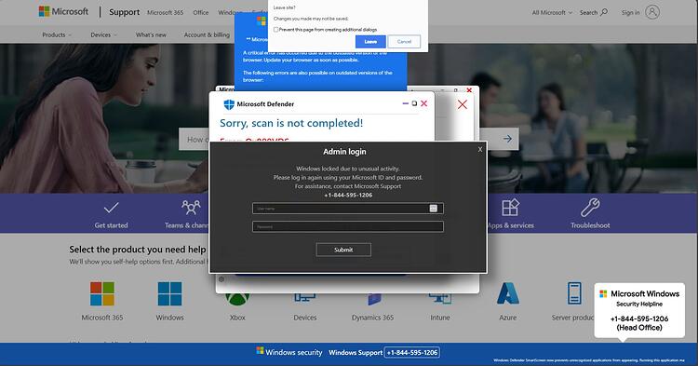Screen dimensions: 698x366
Task: Select the Troubleshoot wrench icon
Action: click(x=590, y=208)
